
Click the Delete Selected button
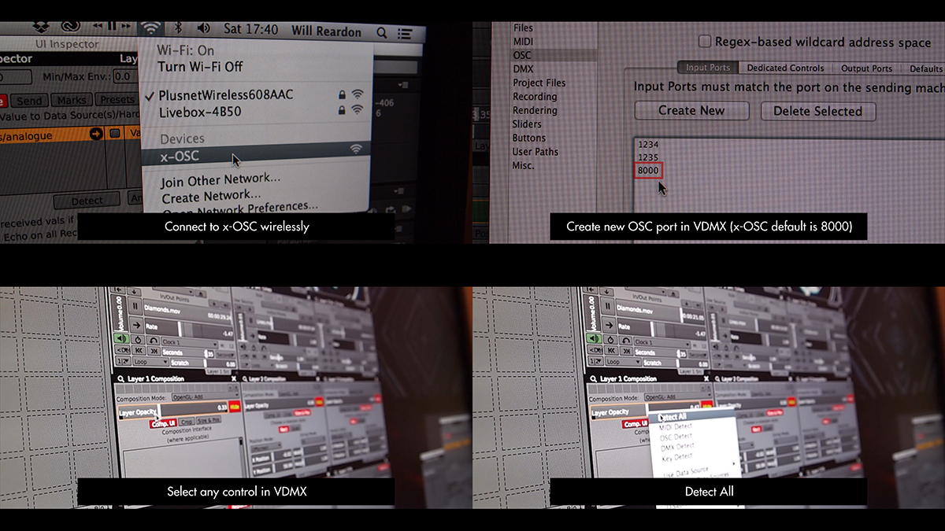(817, 112)
